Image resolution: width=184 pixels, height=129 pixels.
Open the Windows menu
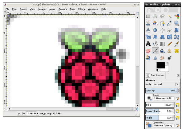93,9
